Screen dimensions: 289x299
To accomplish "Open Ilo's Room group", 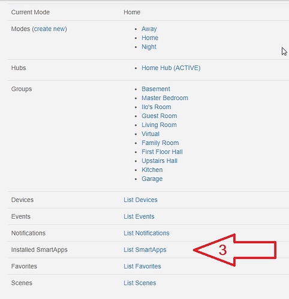I will tap(156, 107).
